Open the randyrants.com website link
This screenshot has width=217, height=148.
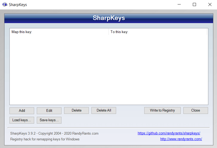coord(181,139)
